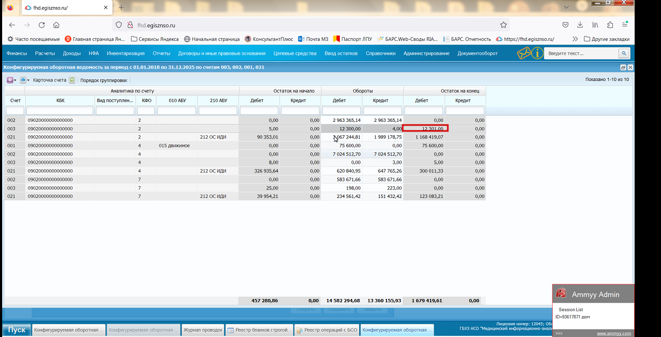The width and height of the screenshot is (661, 337).
Task: Open the Pocket save icon
Action: [565, 25]
